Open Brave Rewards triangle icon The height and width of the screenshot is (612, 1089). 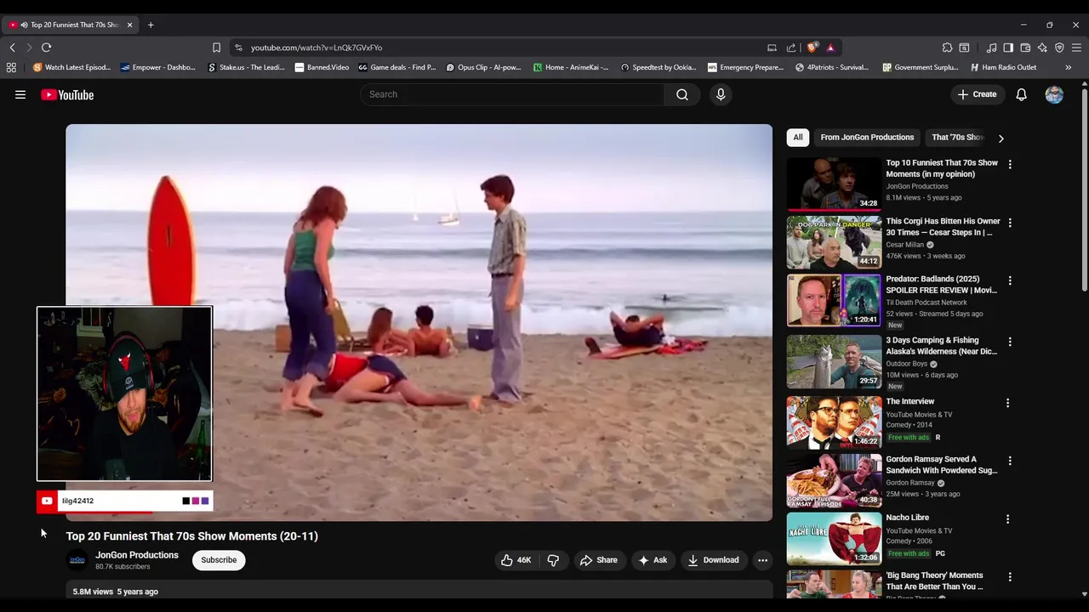(x=830, y=48)
